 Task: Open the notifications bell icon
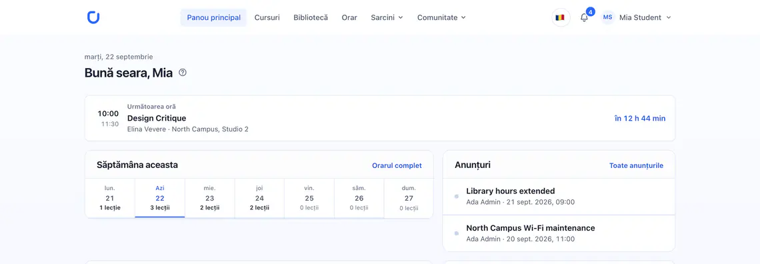(x=584, y=17)
